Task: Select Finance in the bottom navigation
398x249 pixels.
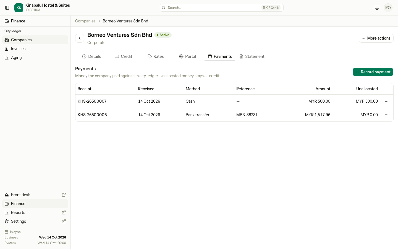Action: 35,204
